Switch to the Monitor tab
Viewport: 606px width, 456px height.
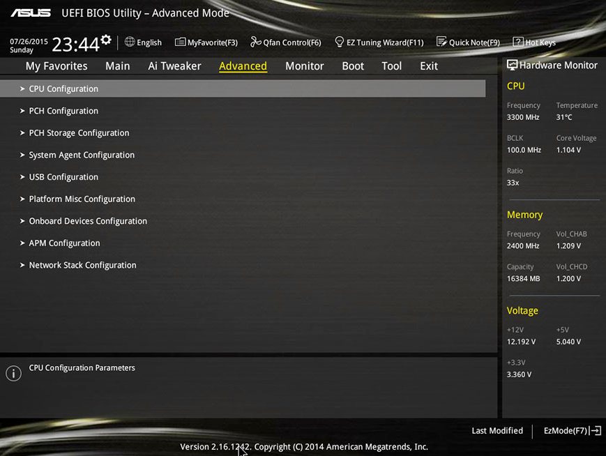point(304,66)
